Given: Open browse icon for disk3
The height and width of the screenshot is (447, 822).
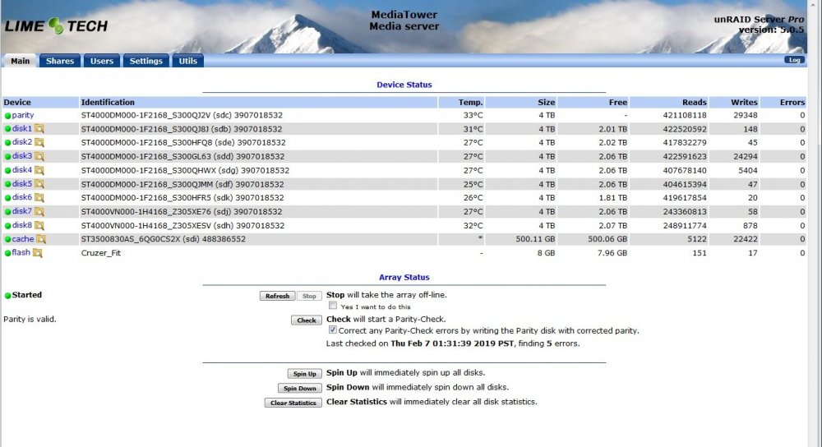Looking at the screenshot, I should (x=39, y=156).
